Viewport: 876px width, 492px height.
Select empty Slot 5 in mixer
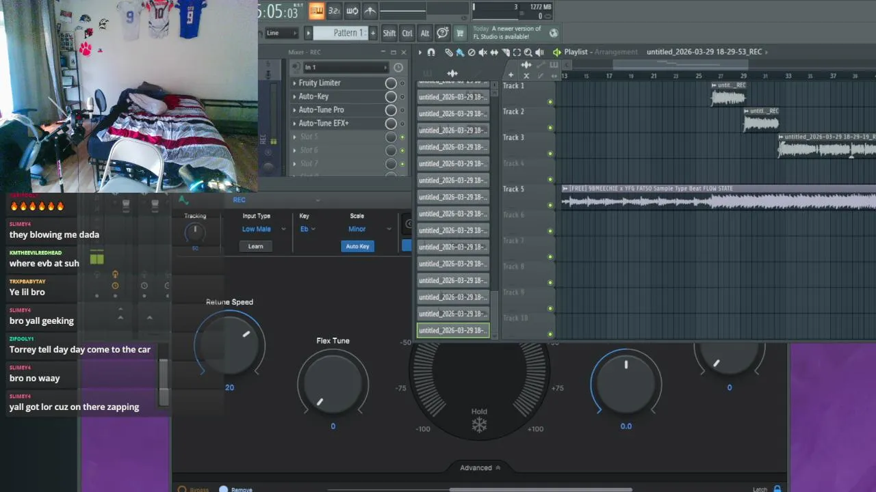(x=337, y=137)
